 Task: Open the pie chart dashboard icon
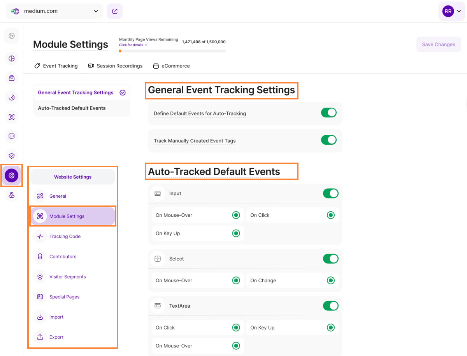pyautogui.click(x=12, y=58)
